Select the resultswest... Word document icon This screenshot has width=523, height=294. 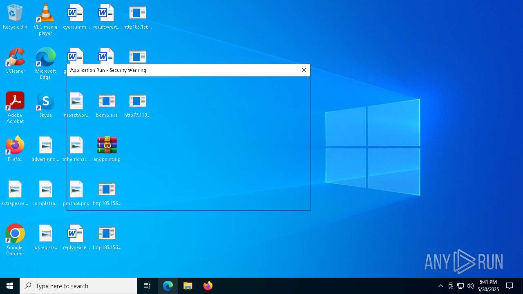pyautogui.click(x=107, y=17)
